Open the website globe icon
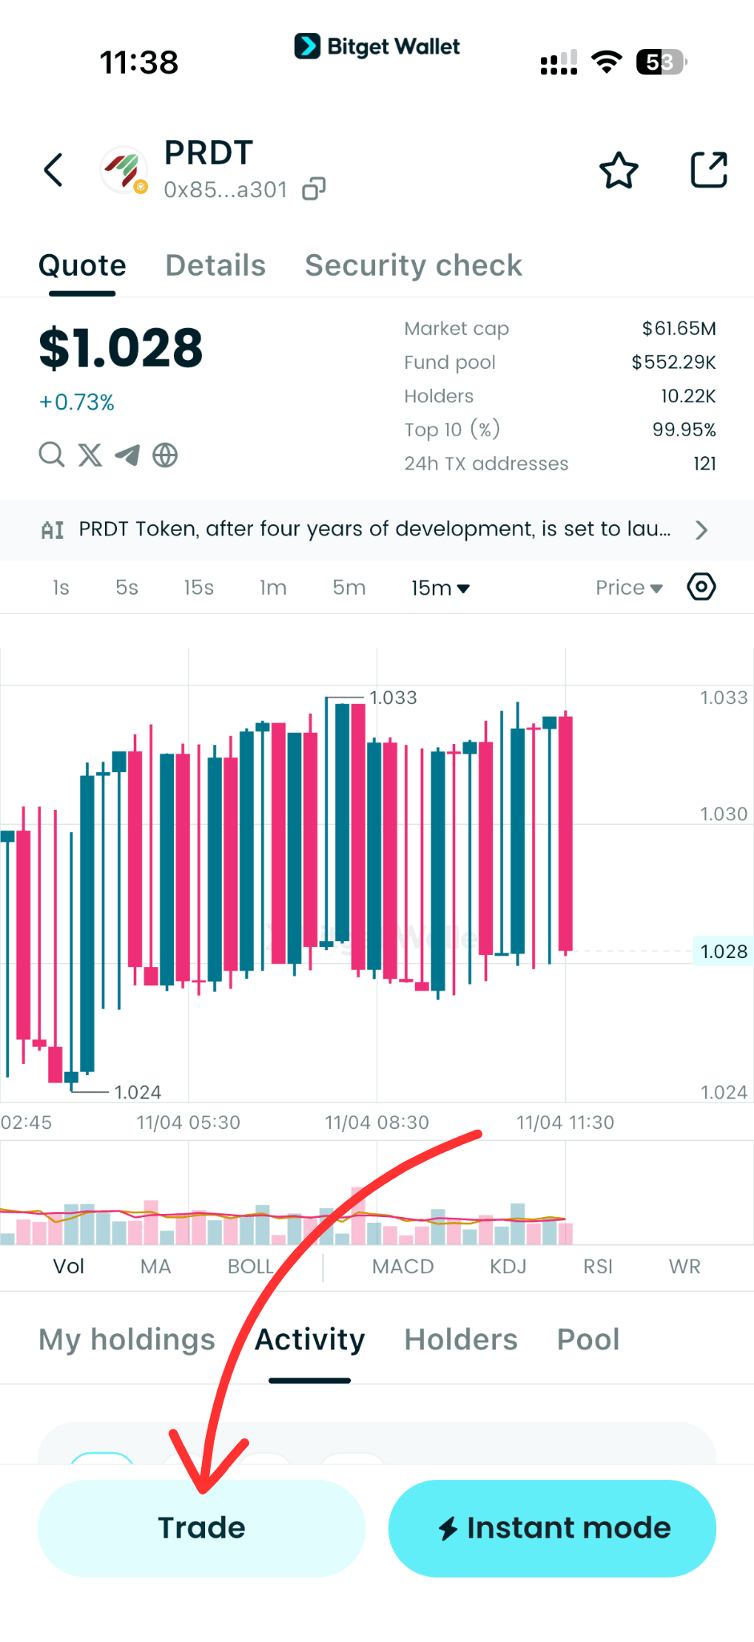Viewport: 754px width, 1642px height. [x=165, y=455]
